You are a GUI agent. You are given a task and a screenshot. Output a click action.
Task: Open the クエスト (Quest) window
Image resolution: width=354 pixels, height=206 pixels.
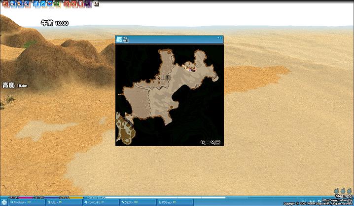pos(138,202)
